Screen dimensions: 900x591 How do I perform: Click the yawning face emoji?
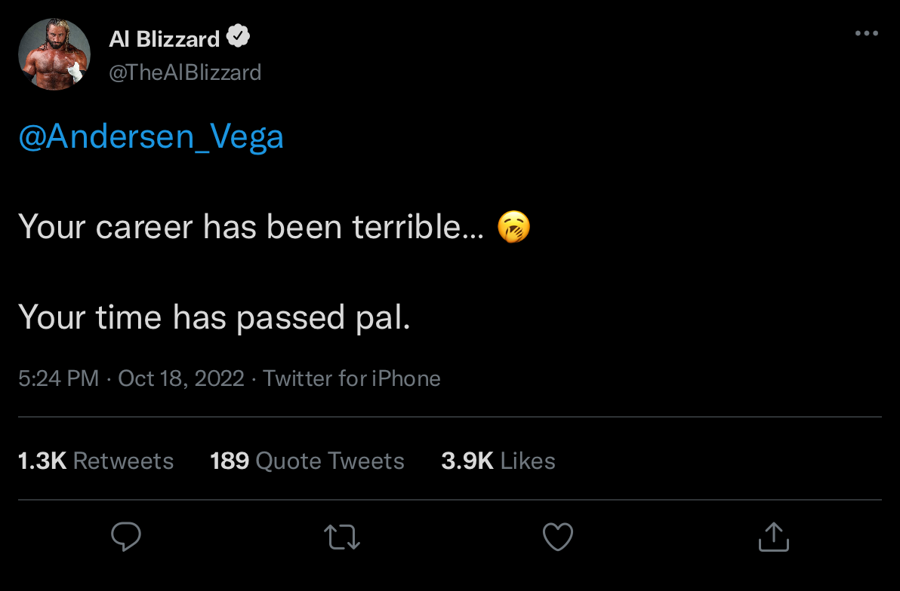click(513, 227)
